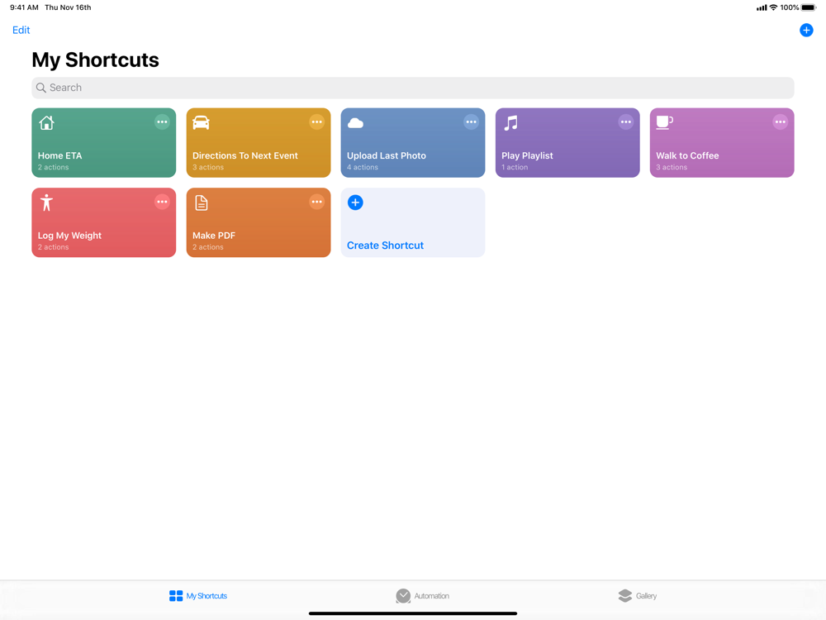The image size is (826, 620).
Task: Run the Make PDF shortcut by title
Action: coord(213,236)
